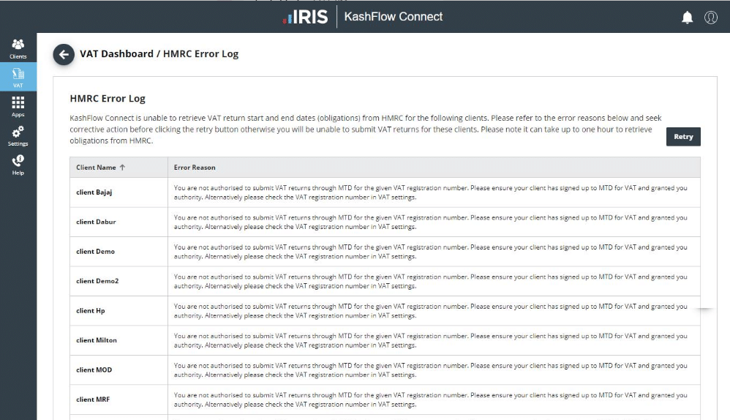Click the Error Reason column header
The image size is (730, 420).
click(x=195, y=168)
